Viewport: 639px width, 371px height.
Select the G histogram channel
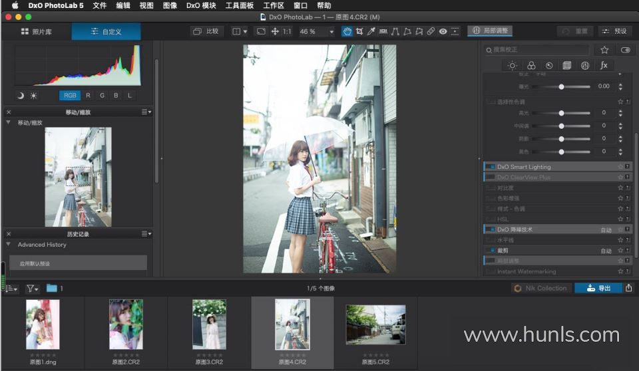102,95
